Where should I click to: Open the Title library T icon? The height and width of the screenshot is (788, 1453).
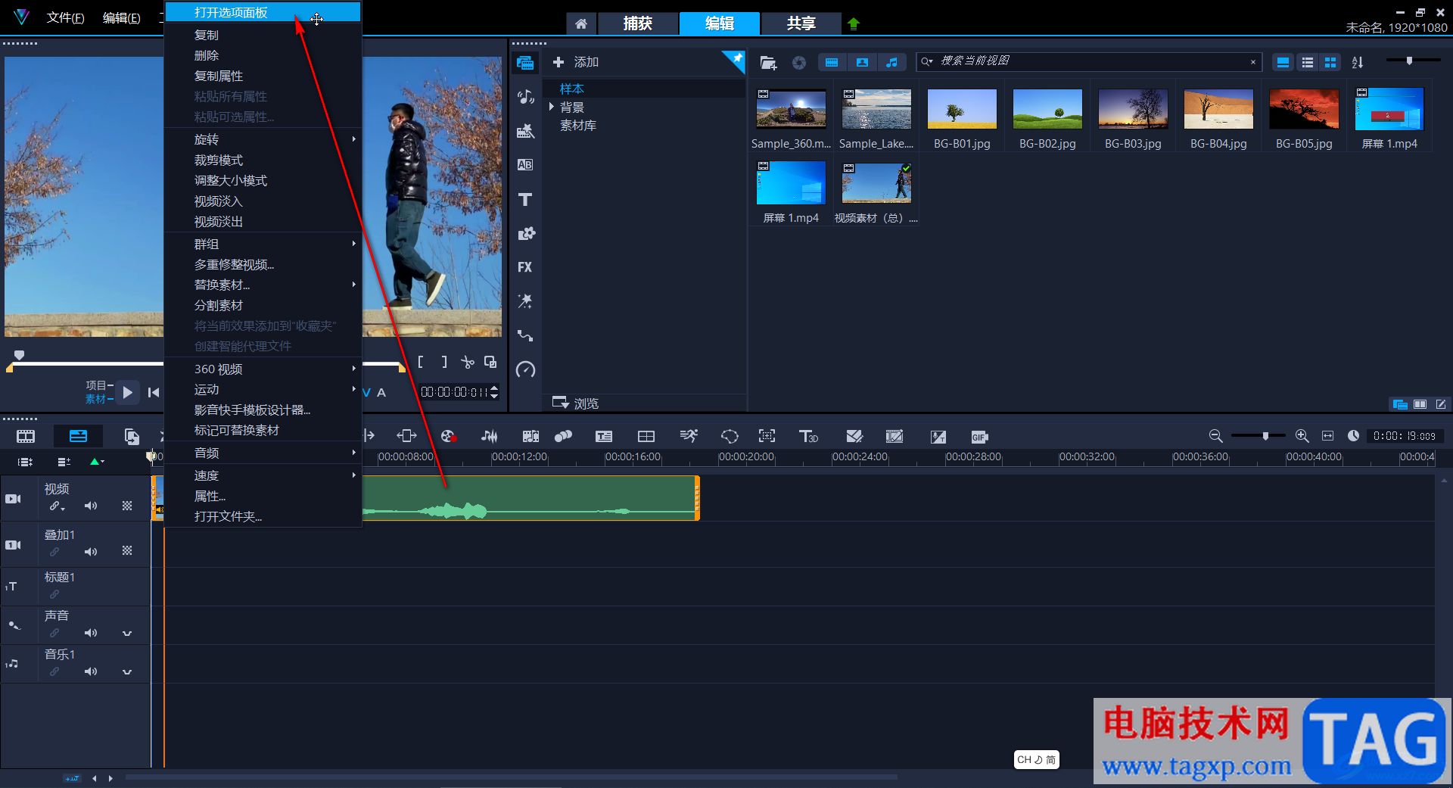point(525,199)
